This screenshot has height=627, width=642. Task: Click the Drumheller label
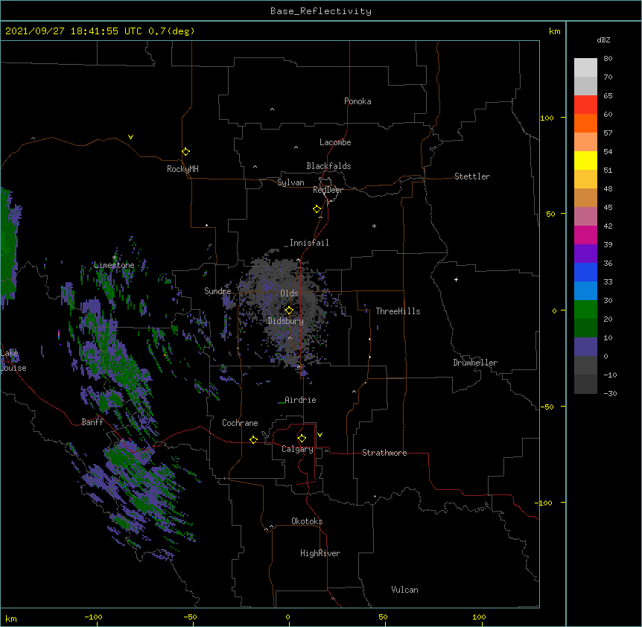475,363
